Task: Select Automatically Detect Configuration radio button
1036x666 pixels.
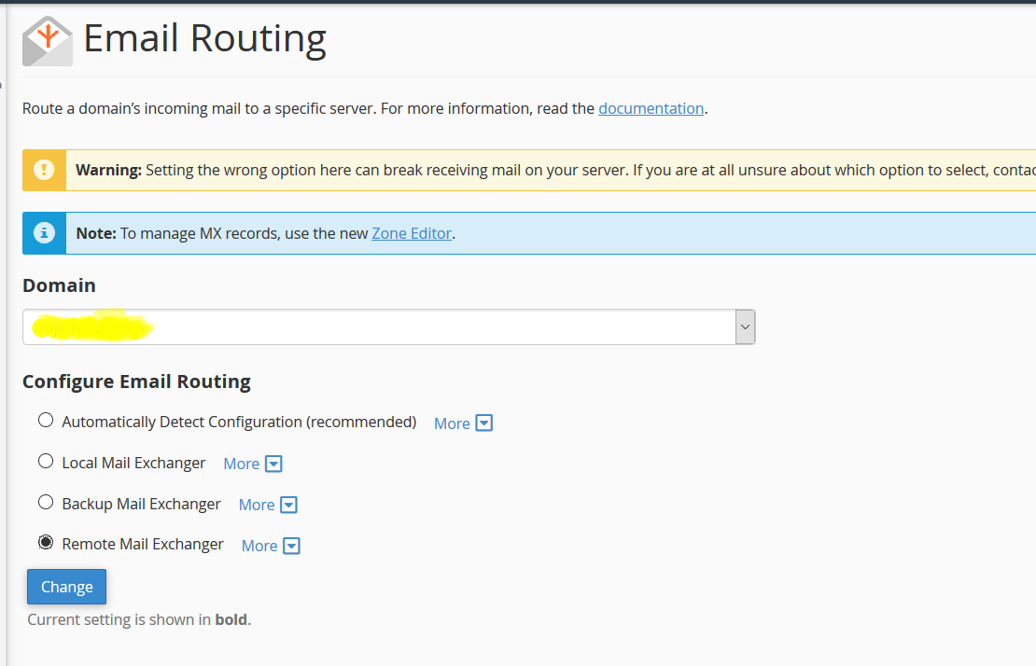Action: coord(46,421)
